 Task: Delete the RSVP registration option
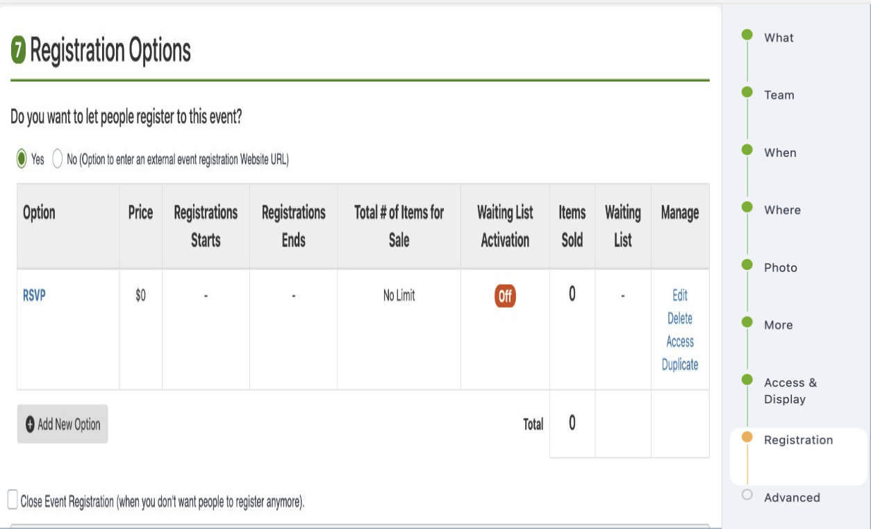(x=680, y=318)
